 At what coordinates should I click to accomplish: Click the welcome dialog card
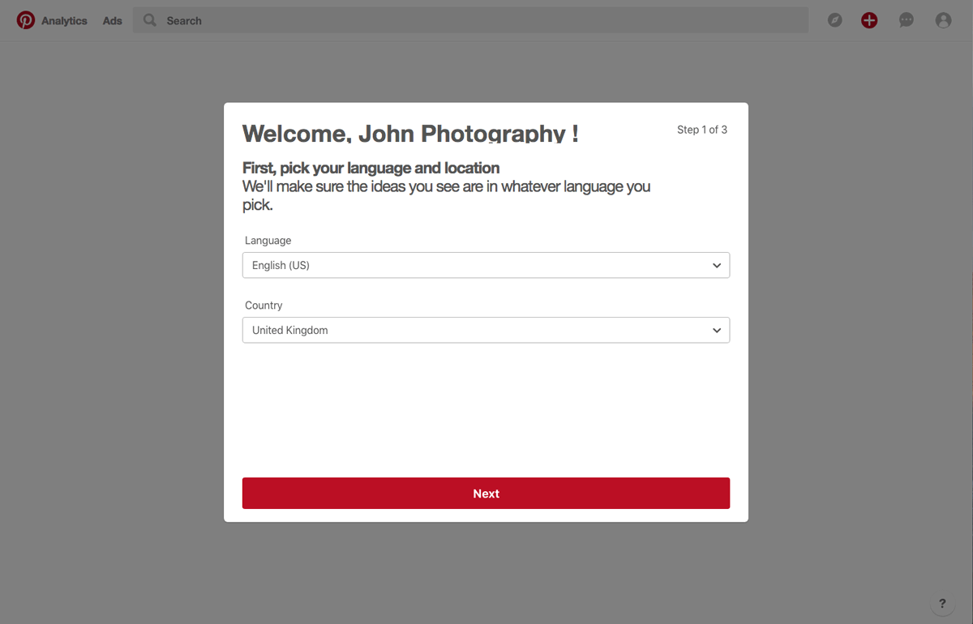point(486,405)
